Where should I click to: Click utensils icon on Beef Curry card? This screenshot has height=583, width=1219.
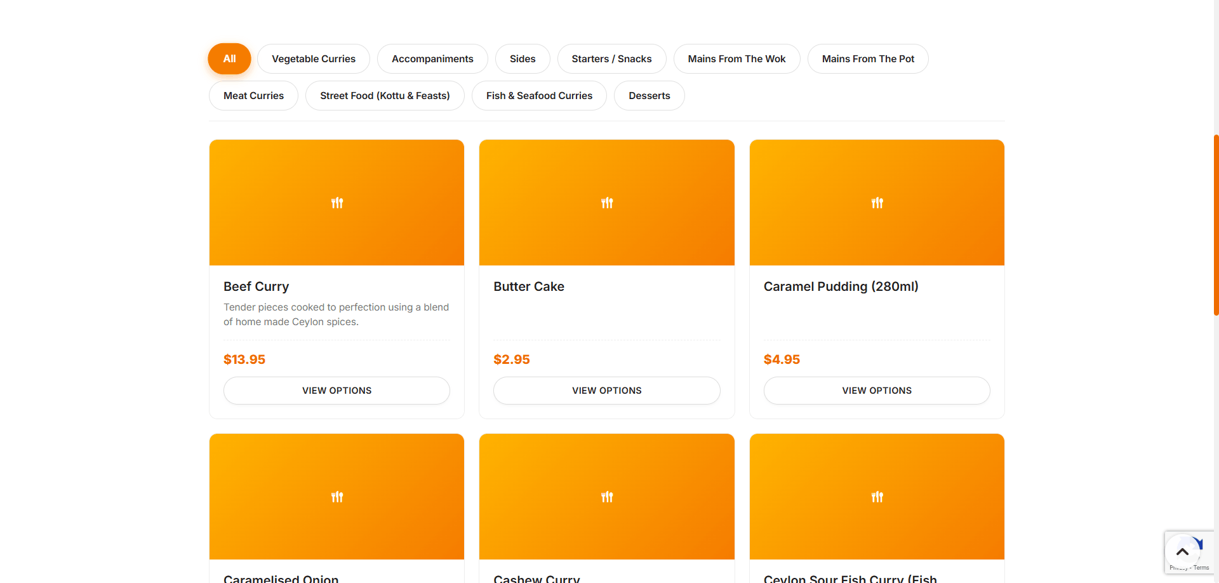pos(337,203)
